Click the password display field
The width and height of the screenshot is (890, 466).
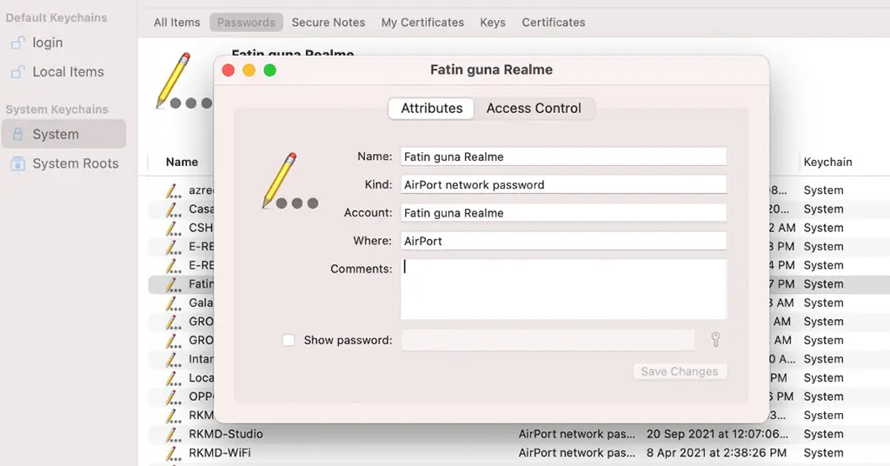pos(548,340)
